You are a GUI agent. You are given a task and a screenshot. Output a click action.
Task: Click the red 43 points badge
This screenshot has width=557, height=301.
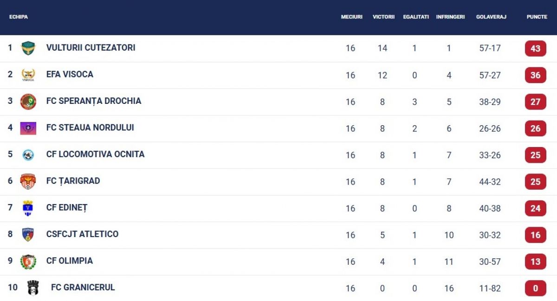535,48
